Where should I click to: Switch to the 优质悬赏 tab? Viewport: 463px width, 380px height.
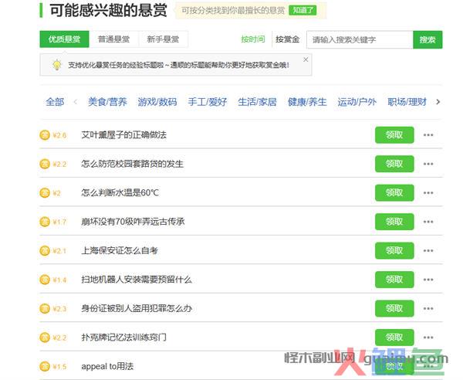pyautogui.click(x=64, y=39)
